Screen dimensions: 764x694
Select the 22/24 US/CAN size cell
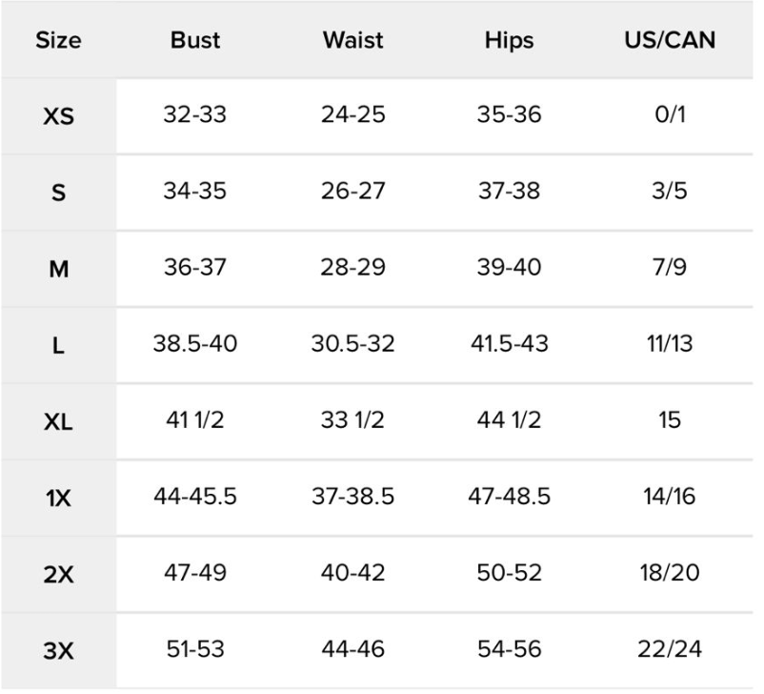click(669, 649)
